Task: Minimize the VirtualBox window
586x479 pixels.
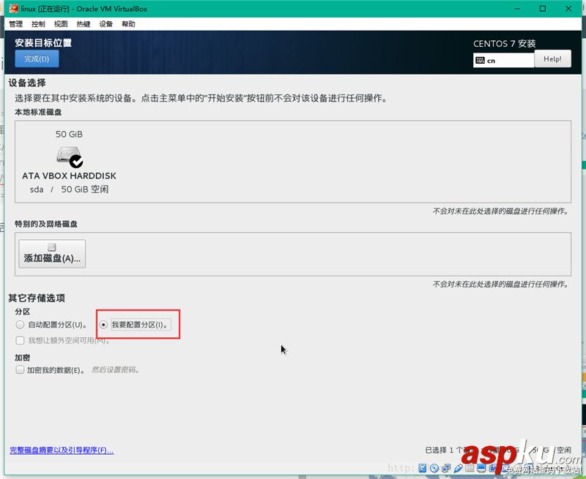Action: coord(518,8)
